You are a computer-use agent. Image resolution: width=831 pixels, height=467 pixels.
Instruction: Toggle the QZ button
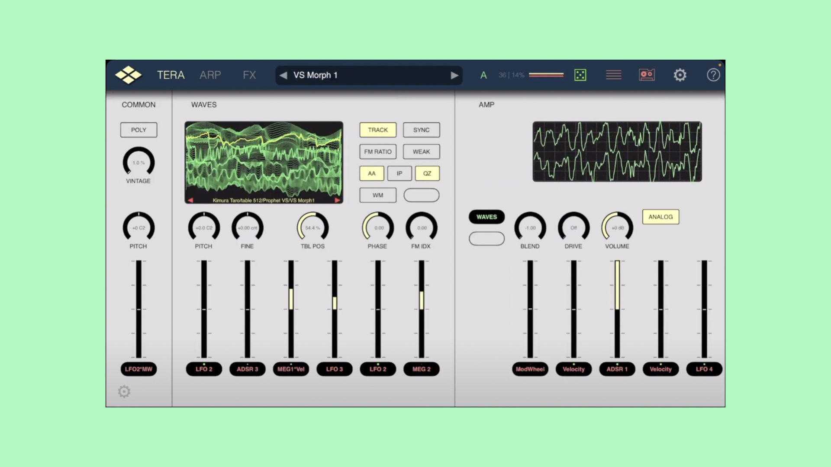[427, 173]
